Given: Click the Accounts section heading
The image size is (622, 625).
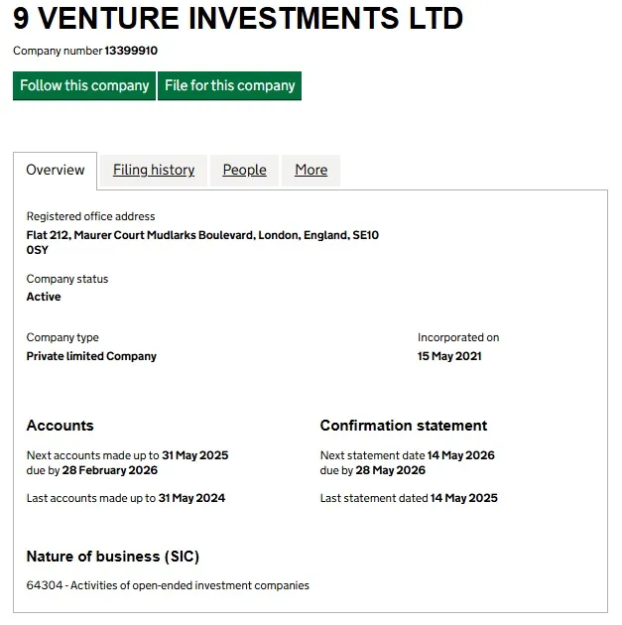Looking at the screenshot, I should tap(60, 426).
